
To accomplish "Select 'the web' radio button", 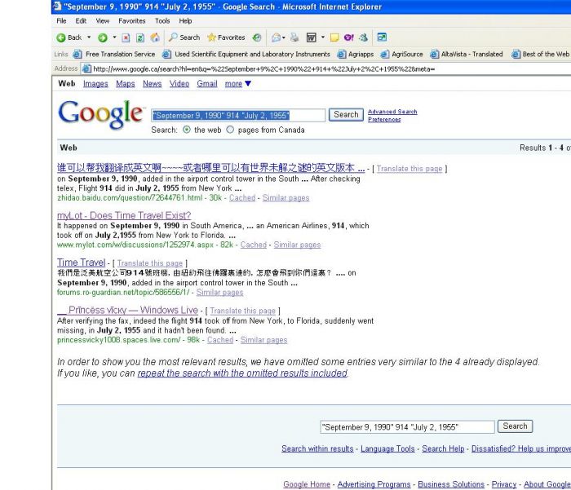I will tap(187, 130).
